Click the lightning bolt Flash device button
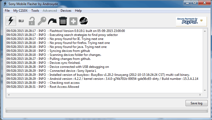This screenshot has width=212, height=120. 11,21
